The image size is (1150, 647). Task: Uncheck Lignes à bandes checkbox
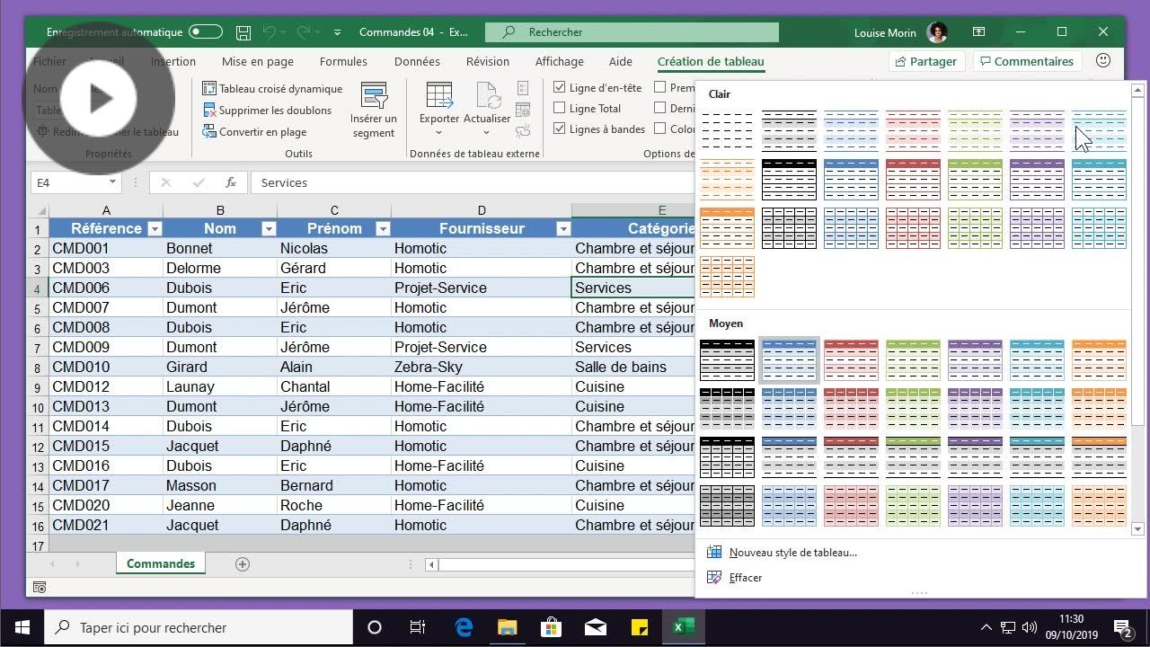560,129
